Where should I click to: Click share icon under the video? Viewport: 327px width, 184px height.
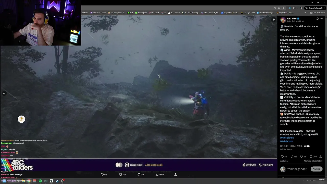(x=176, y=175)
